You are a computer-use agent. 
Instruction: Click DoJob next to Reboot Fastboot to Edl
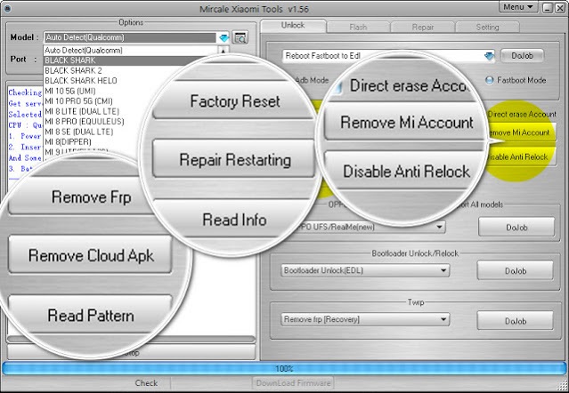click(x=522, y=56)
